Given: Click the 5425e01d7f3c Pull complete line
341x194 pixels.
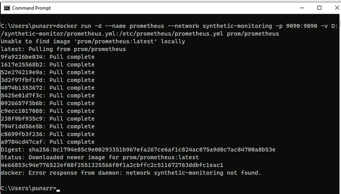Looking at the screenshot, I should coord(48,95).
